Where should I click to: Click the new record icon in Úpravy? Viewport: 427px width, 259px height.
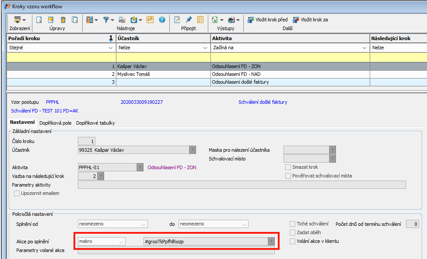point(39,20)
